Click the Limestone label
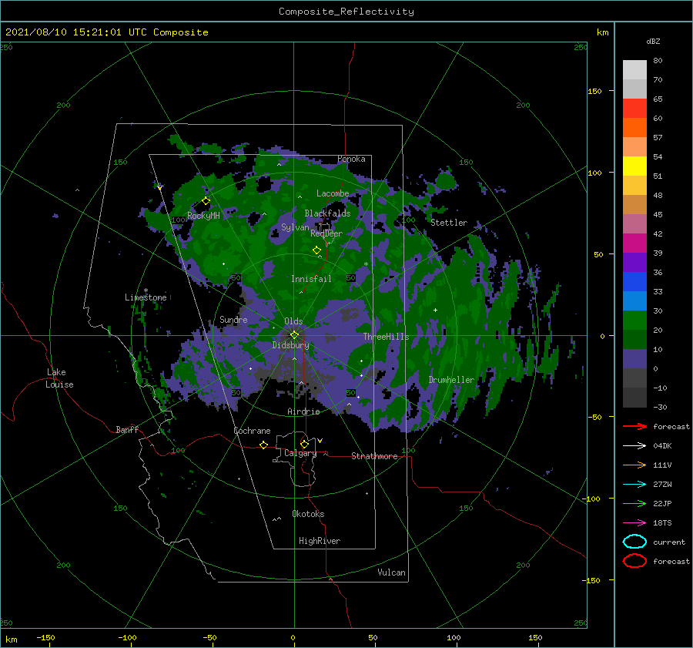This screenshot has height=648, width=693. tap(146, 297)
